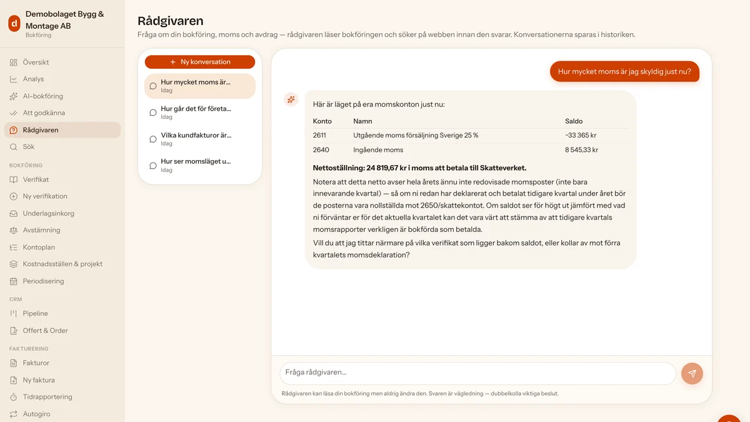Click the bold 'Nettoställning: 24 819,67 kr' line

click(x=419, y=168)
